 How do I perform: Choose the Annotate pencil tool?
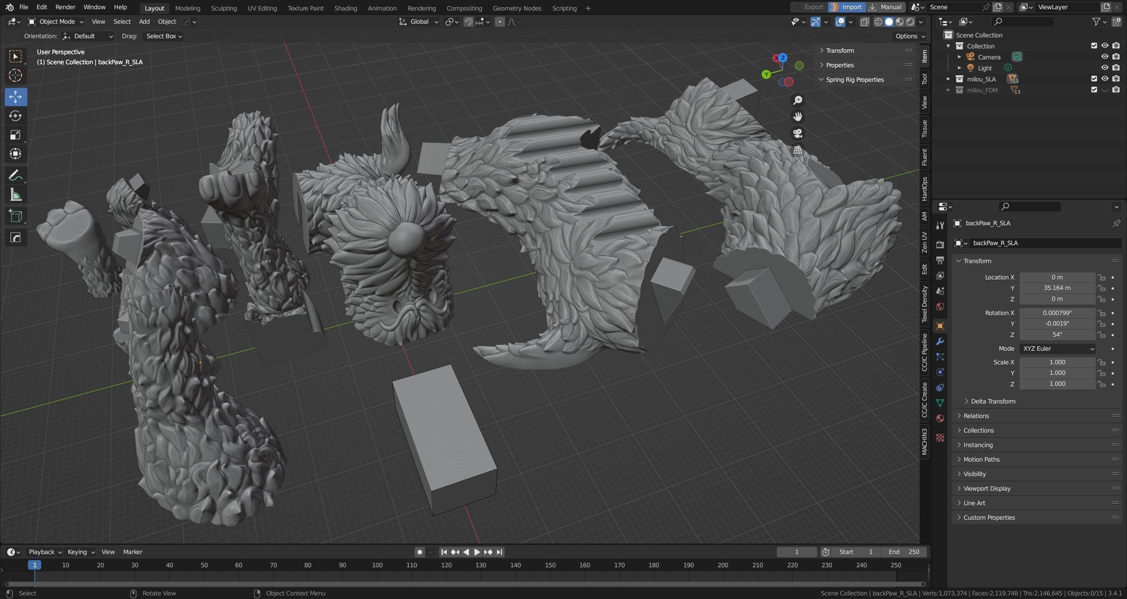(x=15, y=176)
